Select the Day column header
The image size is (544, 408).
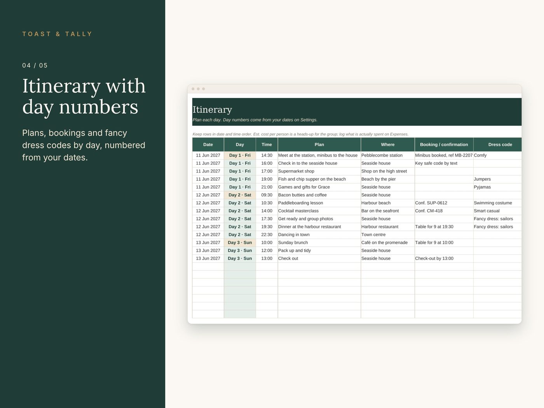(x=240, y=145)
